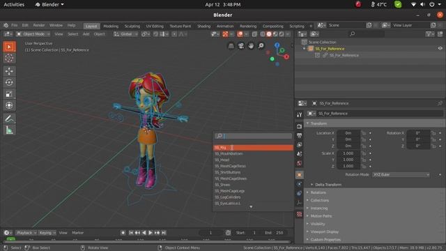This screenshot has height=251, width=446.
Task: Open the Render properties tab
Action: (x=299, y=126)
